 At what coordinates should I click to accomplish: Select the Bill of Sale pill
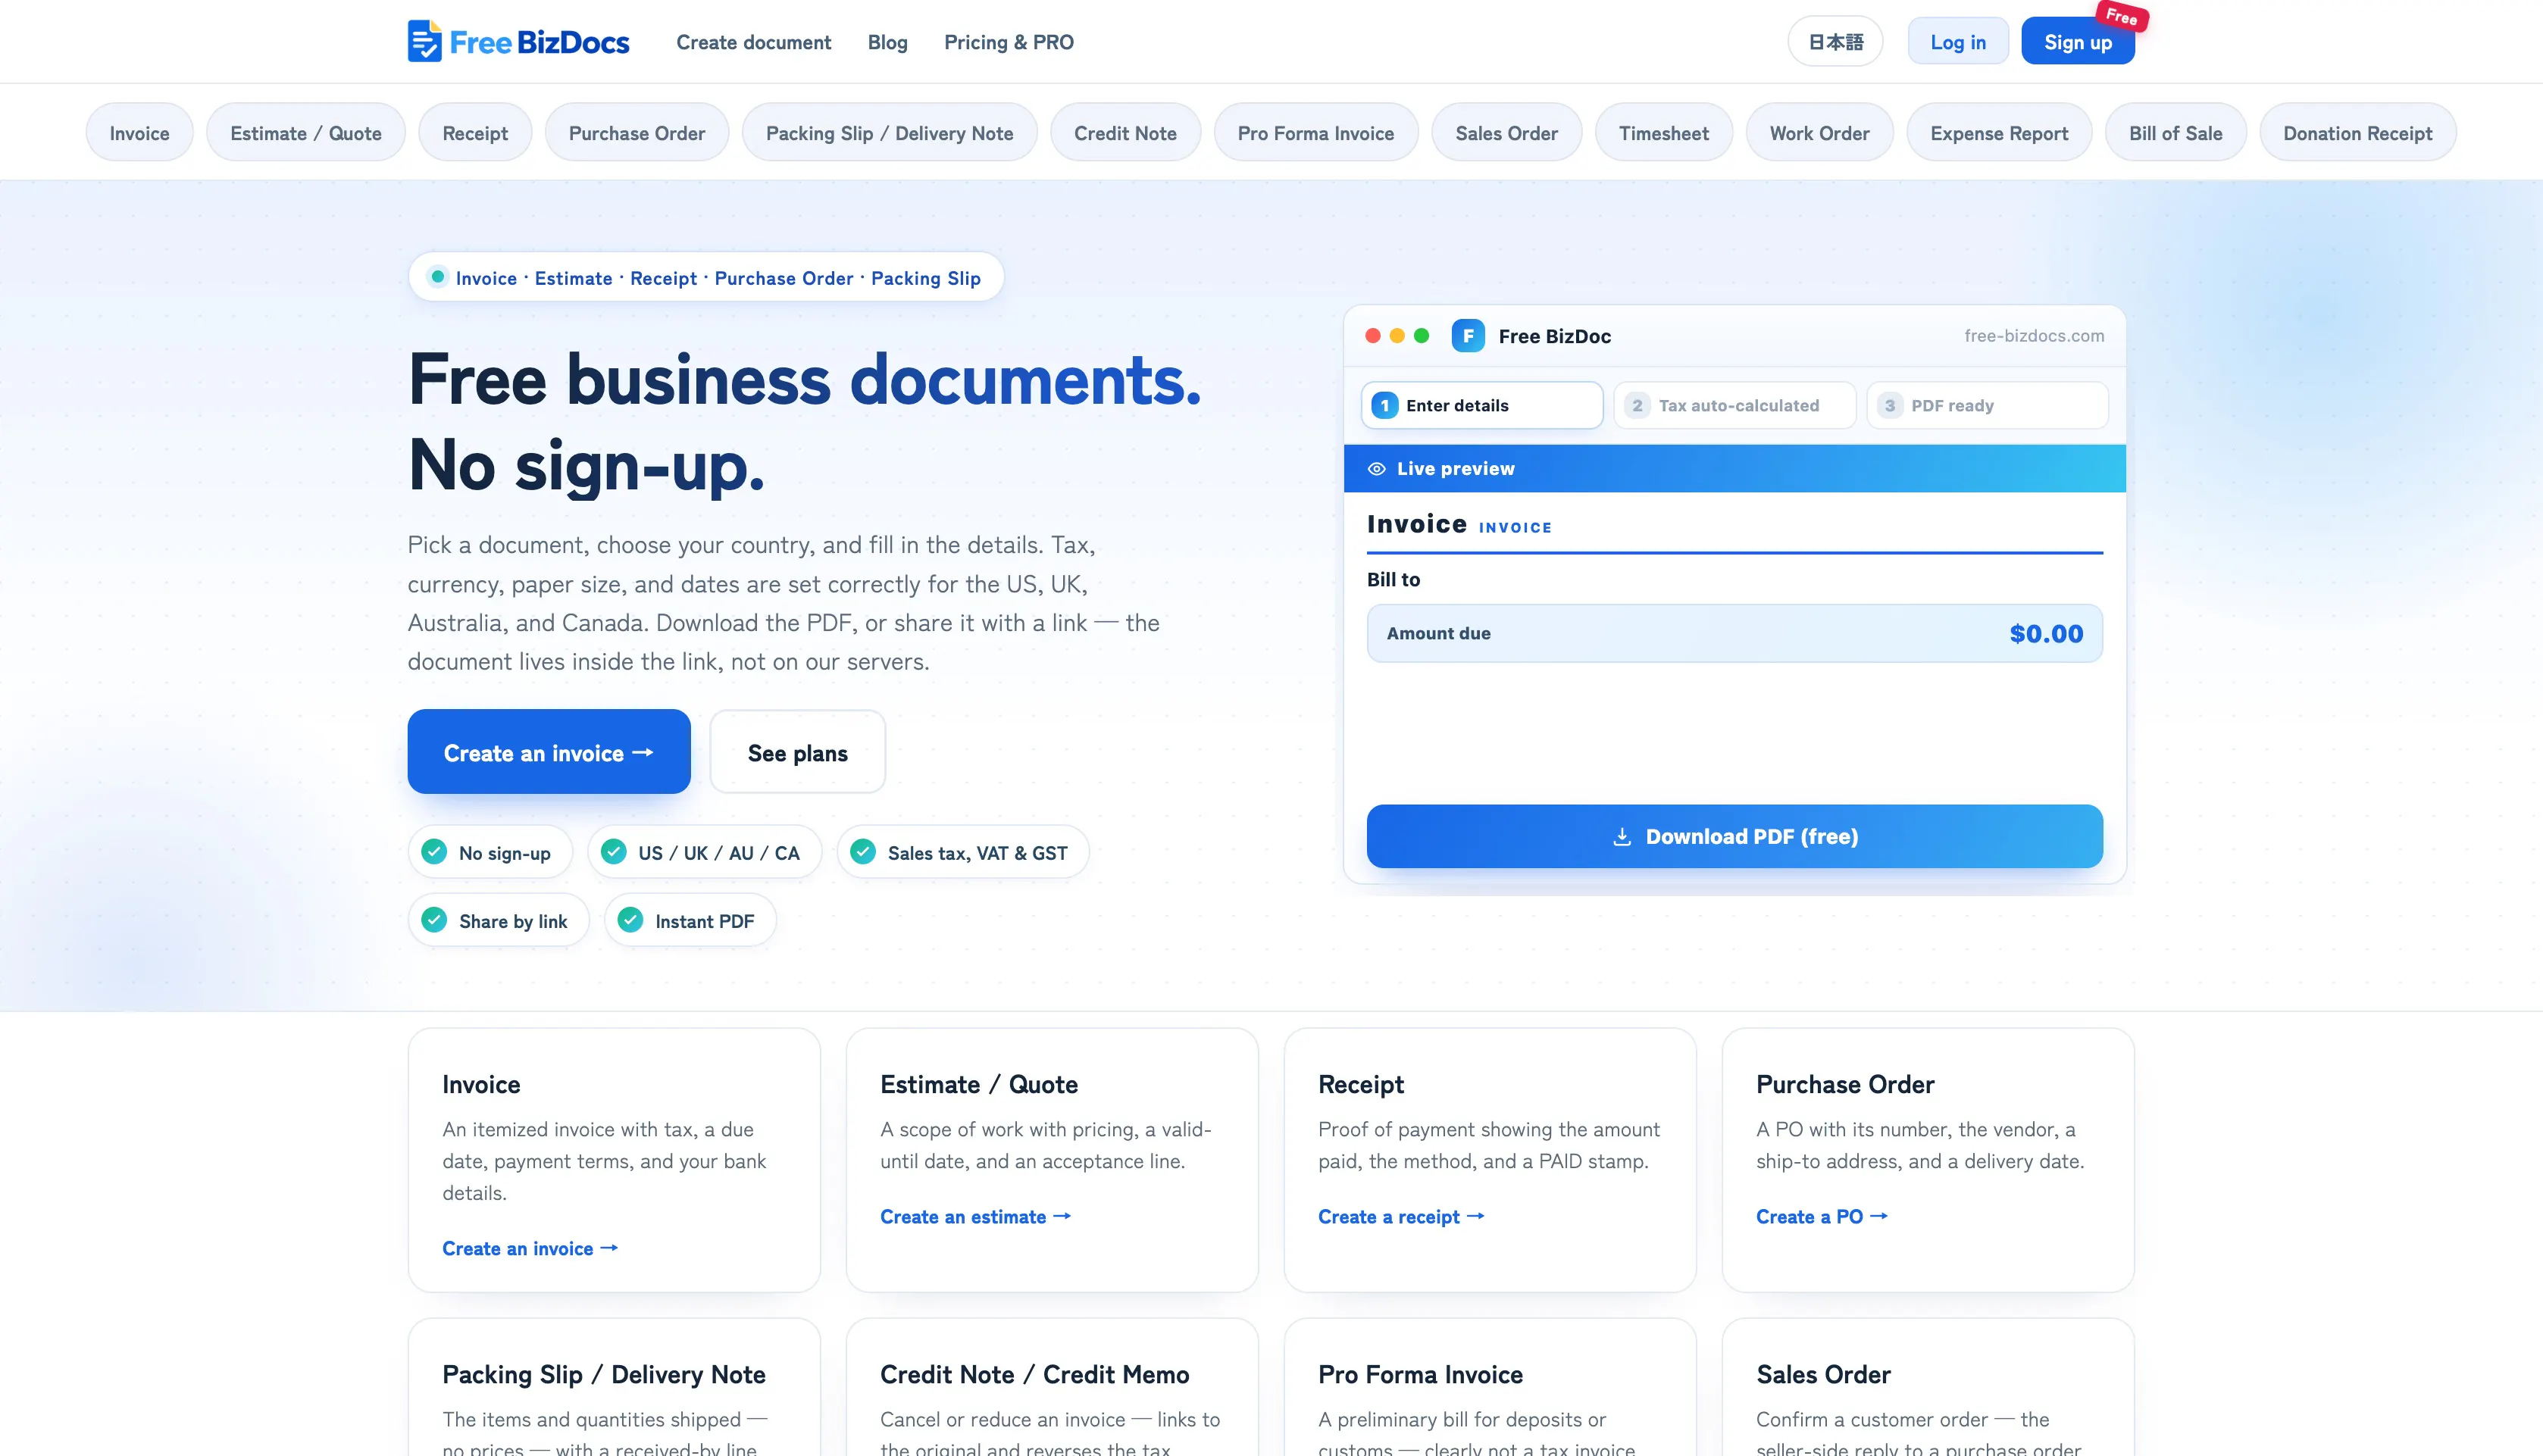tap(2175, 133)
